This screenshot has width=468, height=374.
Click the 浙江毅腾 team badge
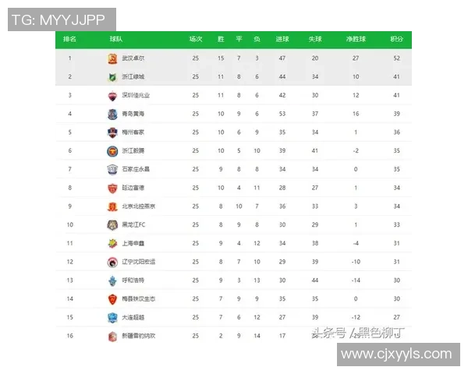[112, 151]
